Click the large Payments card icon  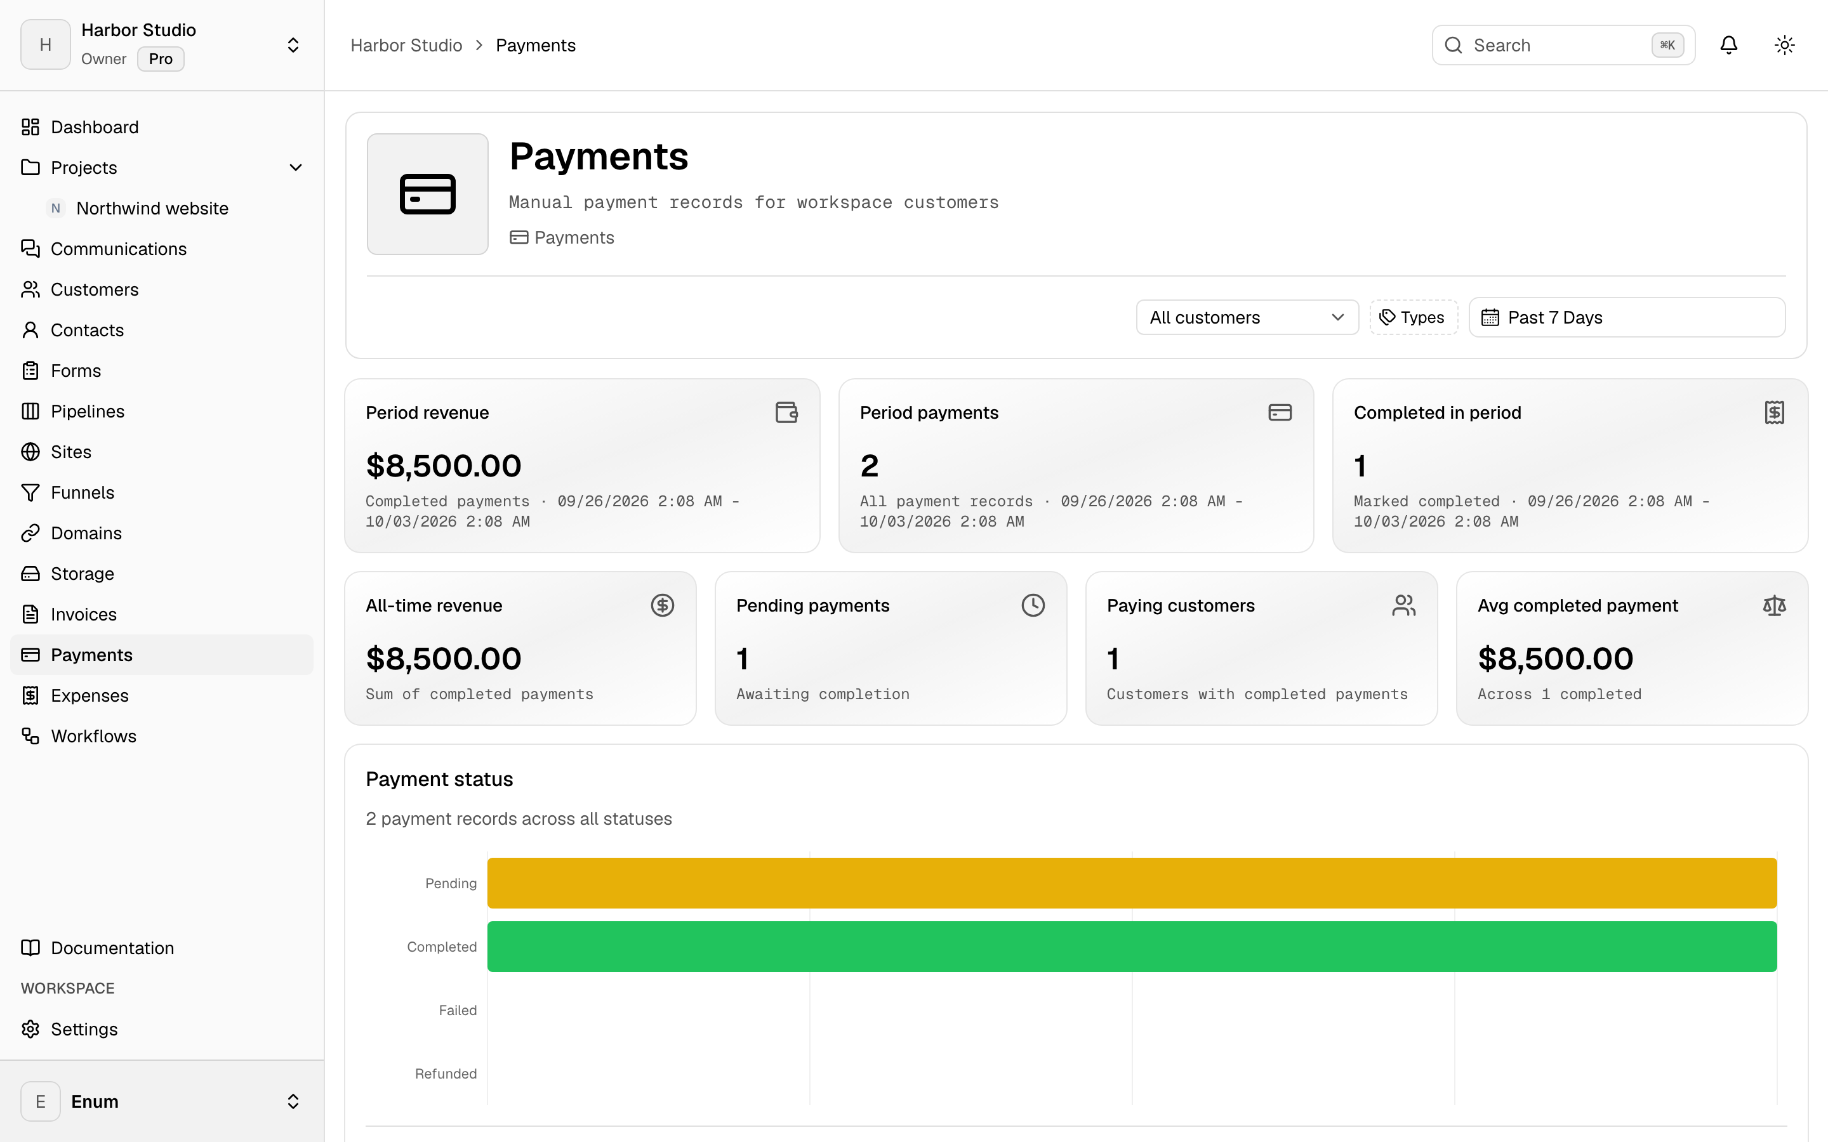tap(428, 194)
